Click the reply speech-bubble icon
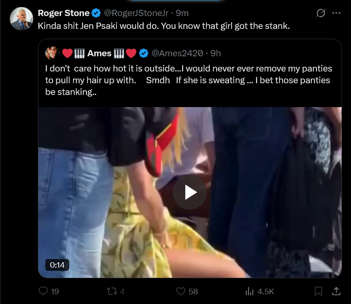 (43, 291)
